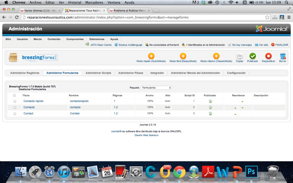Open the Extensiones menu
This screenshot has width=293, height=183.
click(97, 39)
